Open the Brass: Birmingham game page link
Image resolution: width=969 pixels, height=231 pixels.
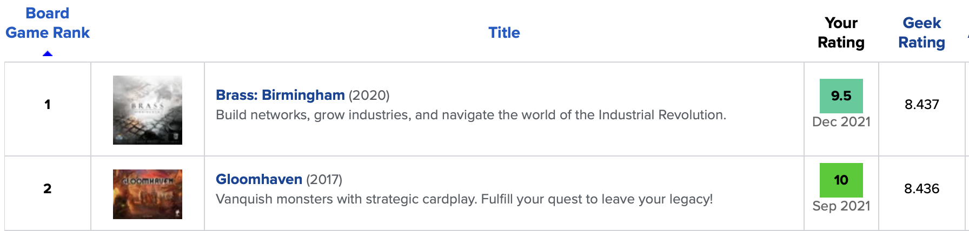click(x=280, y=95)
